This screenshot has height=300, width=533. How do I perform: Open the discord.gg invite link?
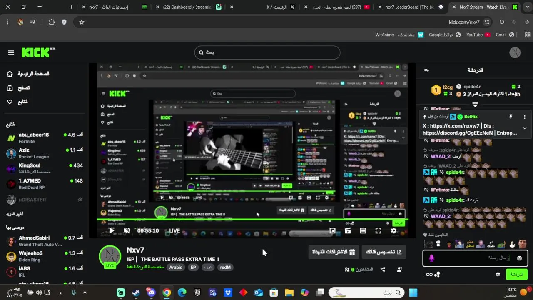(x=458, y=133)
